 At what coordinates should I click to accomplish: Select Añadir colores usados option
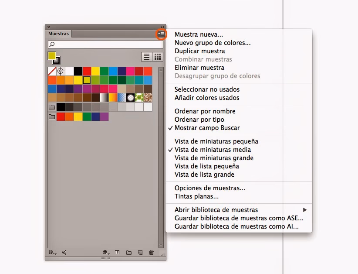point(205,98)
